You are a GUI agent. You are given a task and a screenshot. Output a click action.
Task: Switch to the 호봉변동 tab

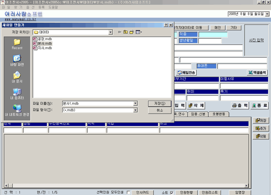[219, 114]
